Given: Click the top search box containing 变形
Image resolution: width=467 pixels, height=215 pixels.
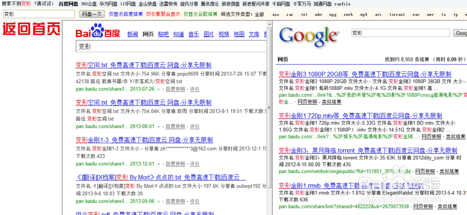Looking at the screenshot, I should click(39, 14).
